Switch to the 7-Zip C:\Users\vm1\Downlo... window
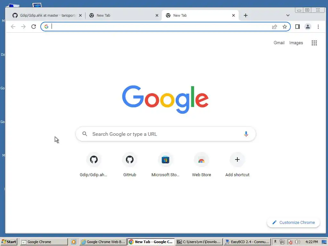 (x=199, y=242)
